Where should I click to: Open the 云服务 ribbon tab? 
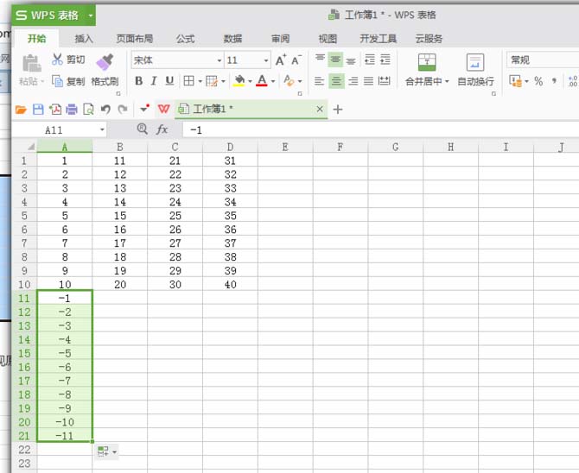(429, 38)
